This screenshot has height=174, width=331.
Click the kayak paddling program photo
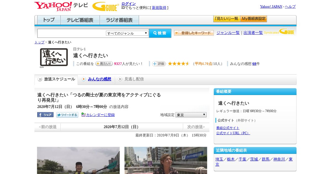click(78, 160)
